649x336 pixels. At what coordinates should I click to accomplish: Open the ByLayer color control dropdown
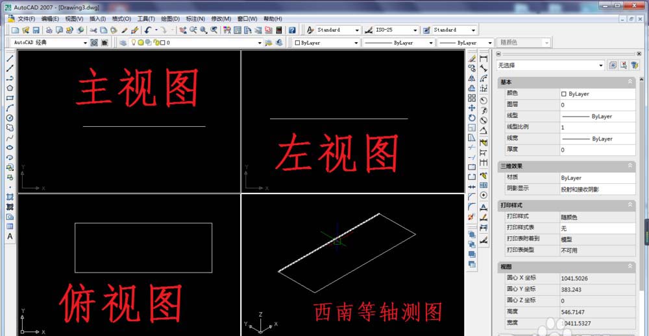click(x=326, y=43)
